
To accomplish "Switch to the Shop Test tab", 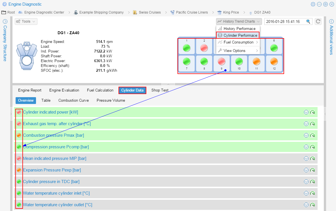I will pos(160,90).
